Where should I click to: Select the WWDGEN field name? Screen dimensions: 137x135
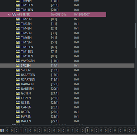pos(28,61)
